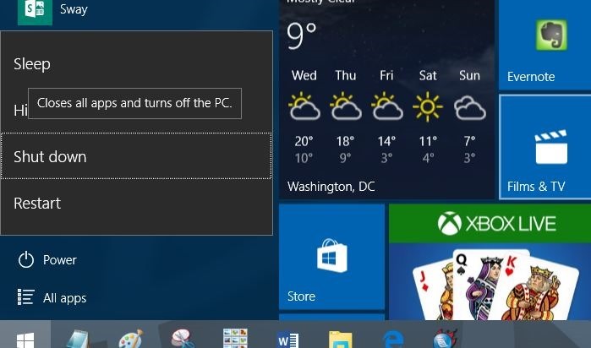Open the All apps list

click(x=52, y=297)
